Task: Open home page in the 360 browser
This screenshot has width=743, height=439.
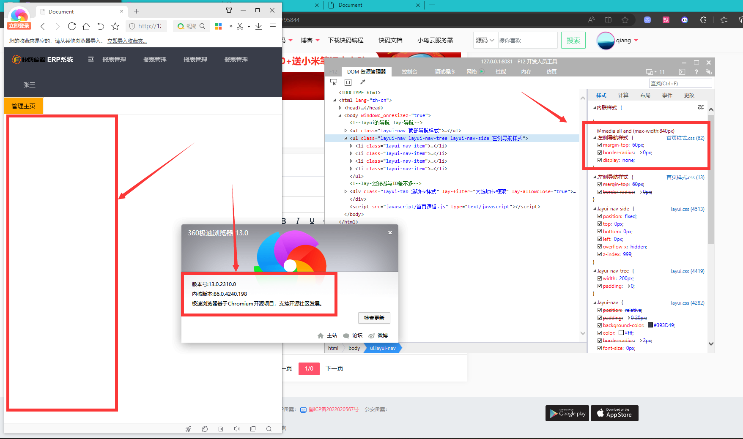Action: 86,26
